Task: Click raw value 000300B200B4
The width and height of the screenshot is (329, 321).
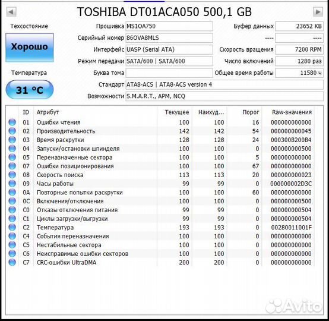Action: tap(291, 140)
